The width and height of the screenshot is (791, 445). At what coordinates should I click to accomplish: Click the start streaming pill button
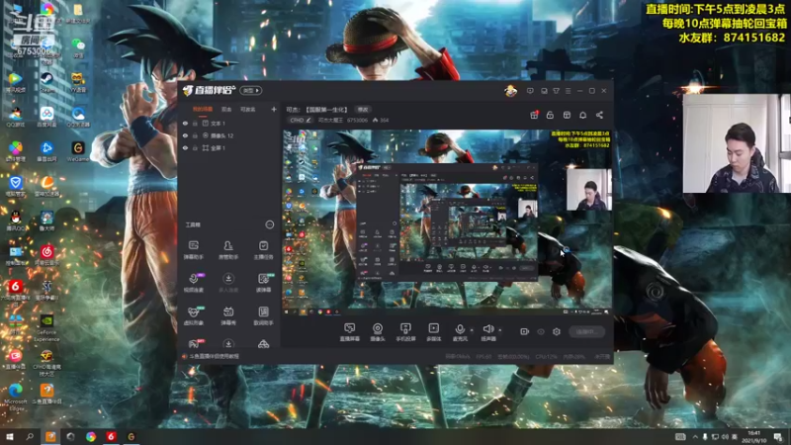pyautogui.click(x=586, y=331)
